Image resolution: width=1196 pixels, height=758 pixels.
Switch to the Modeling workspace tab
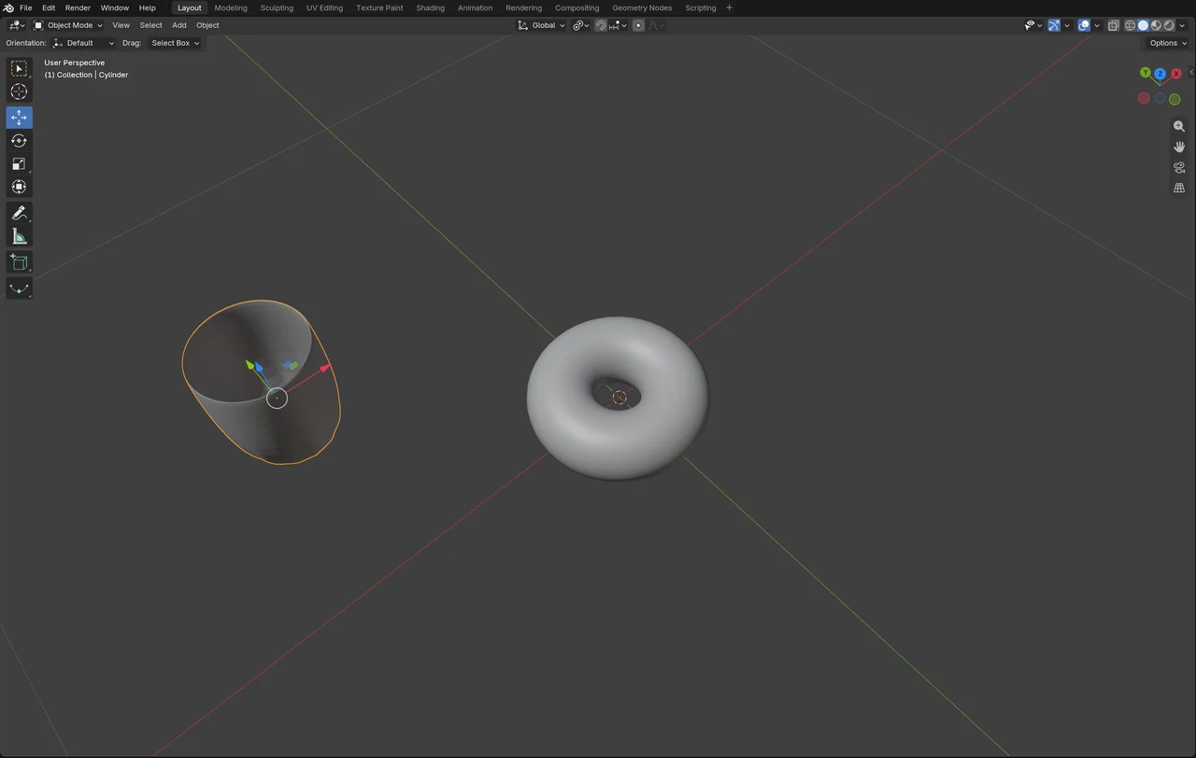231,7
